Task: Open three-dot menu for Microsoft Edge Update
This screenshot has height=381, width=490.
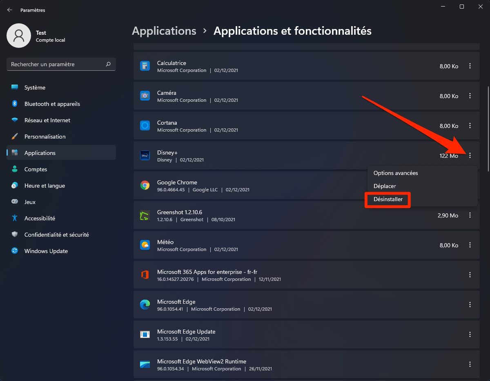Action: [470, 334]
